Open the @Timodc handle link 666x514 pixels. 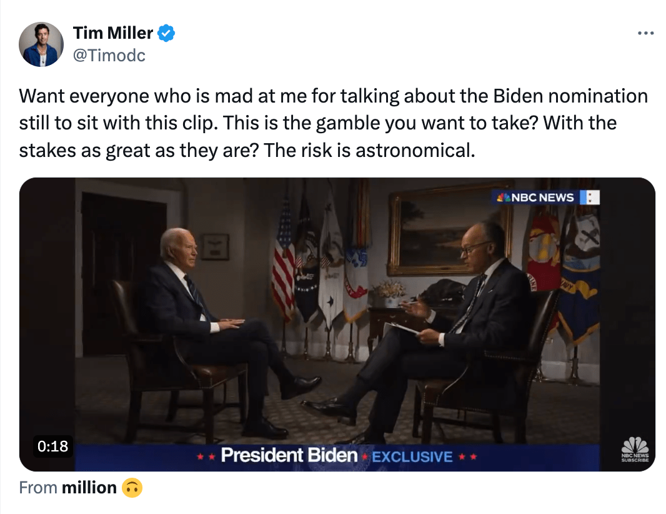pyautogui.click(x=109, y=55)
